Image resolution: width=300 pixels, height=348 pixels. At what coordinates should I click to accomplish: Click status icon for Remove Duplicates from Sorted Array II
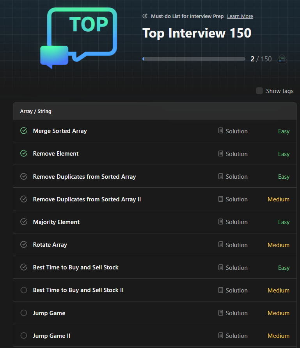tap(24, 199)
